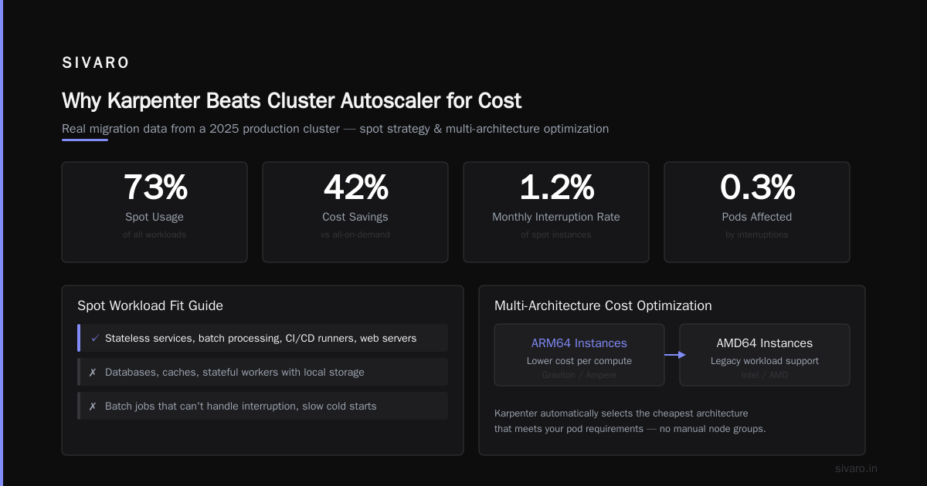
Task: Click the 'Karpenter automatically selects the cheapest architecture' sentence
Action: [621, 413]
